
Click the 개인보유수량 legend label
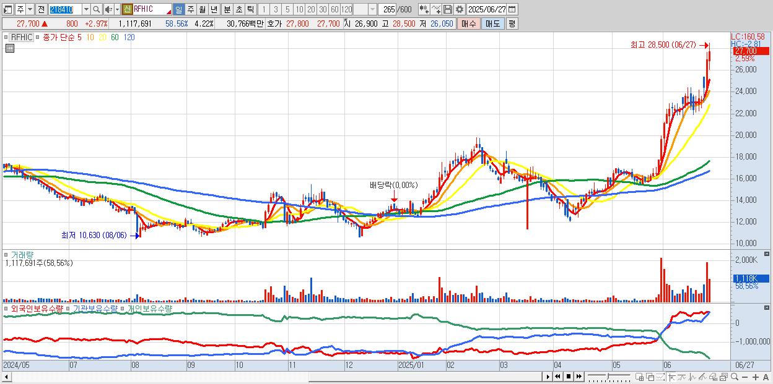[149, 308]
